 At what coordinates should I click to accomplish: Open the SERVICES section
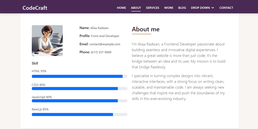pos(152,8)
